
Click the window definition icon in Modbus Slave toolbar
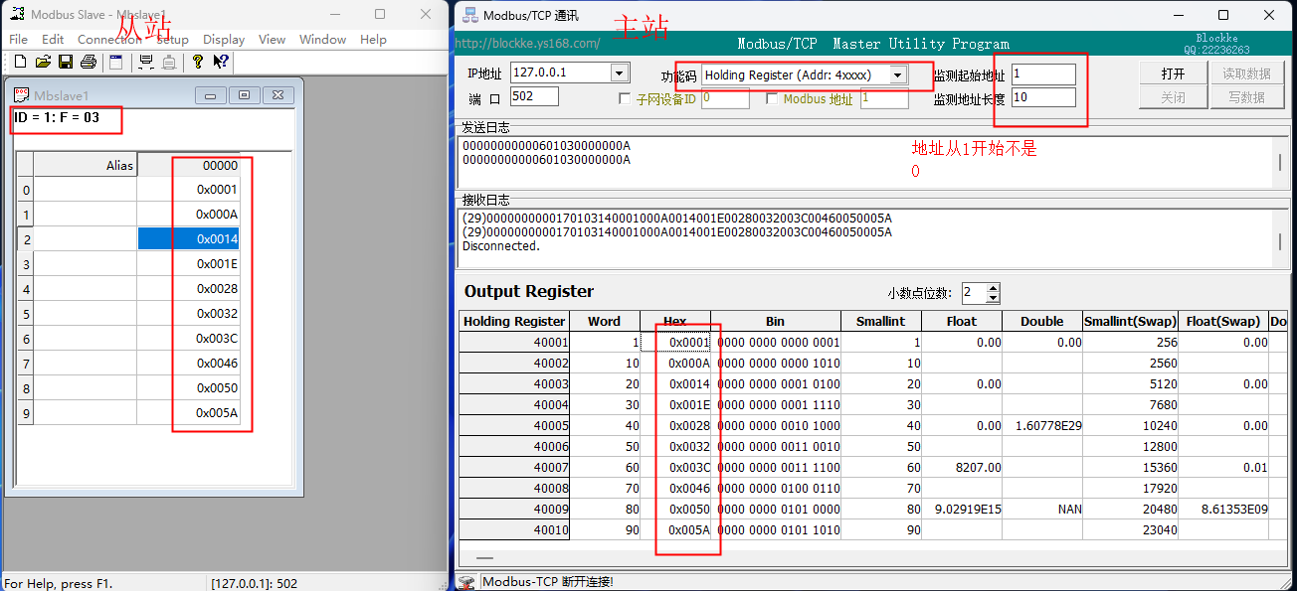tap(116, 62)
